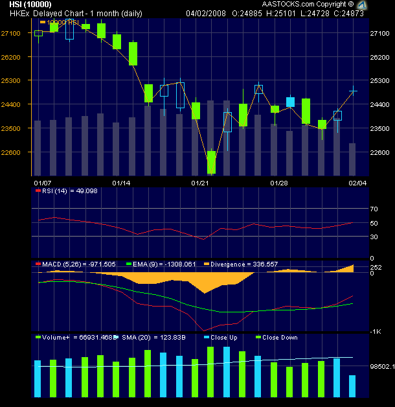Click the orange 10000 HSI legend swatch
Viewport: 395px width, 407px height.
coord(43,22)
